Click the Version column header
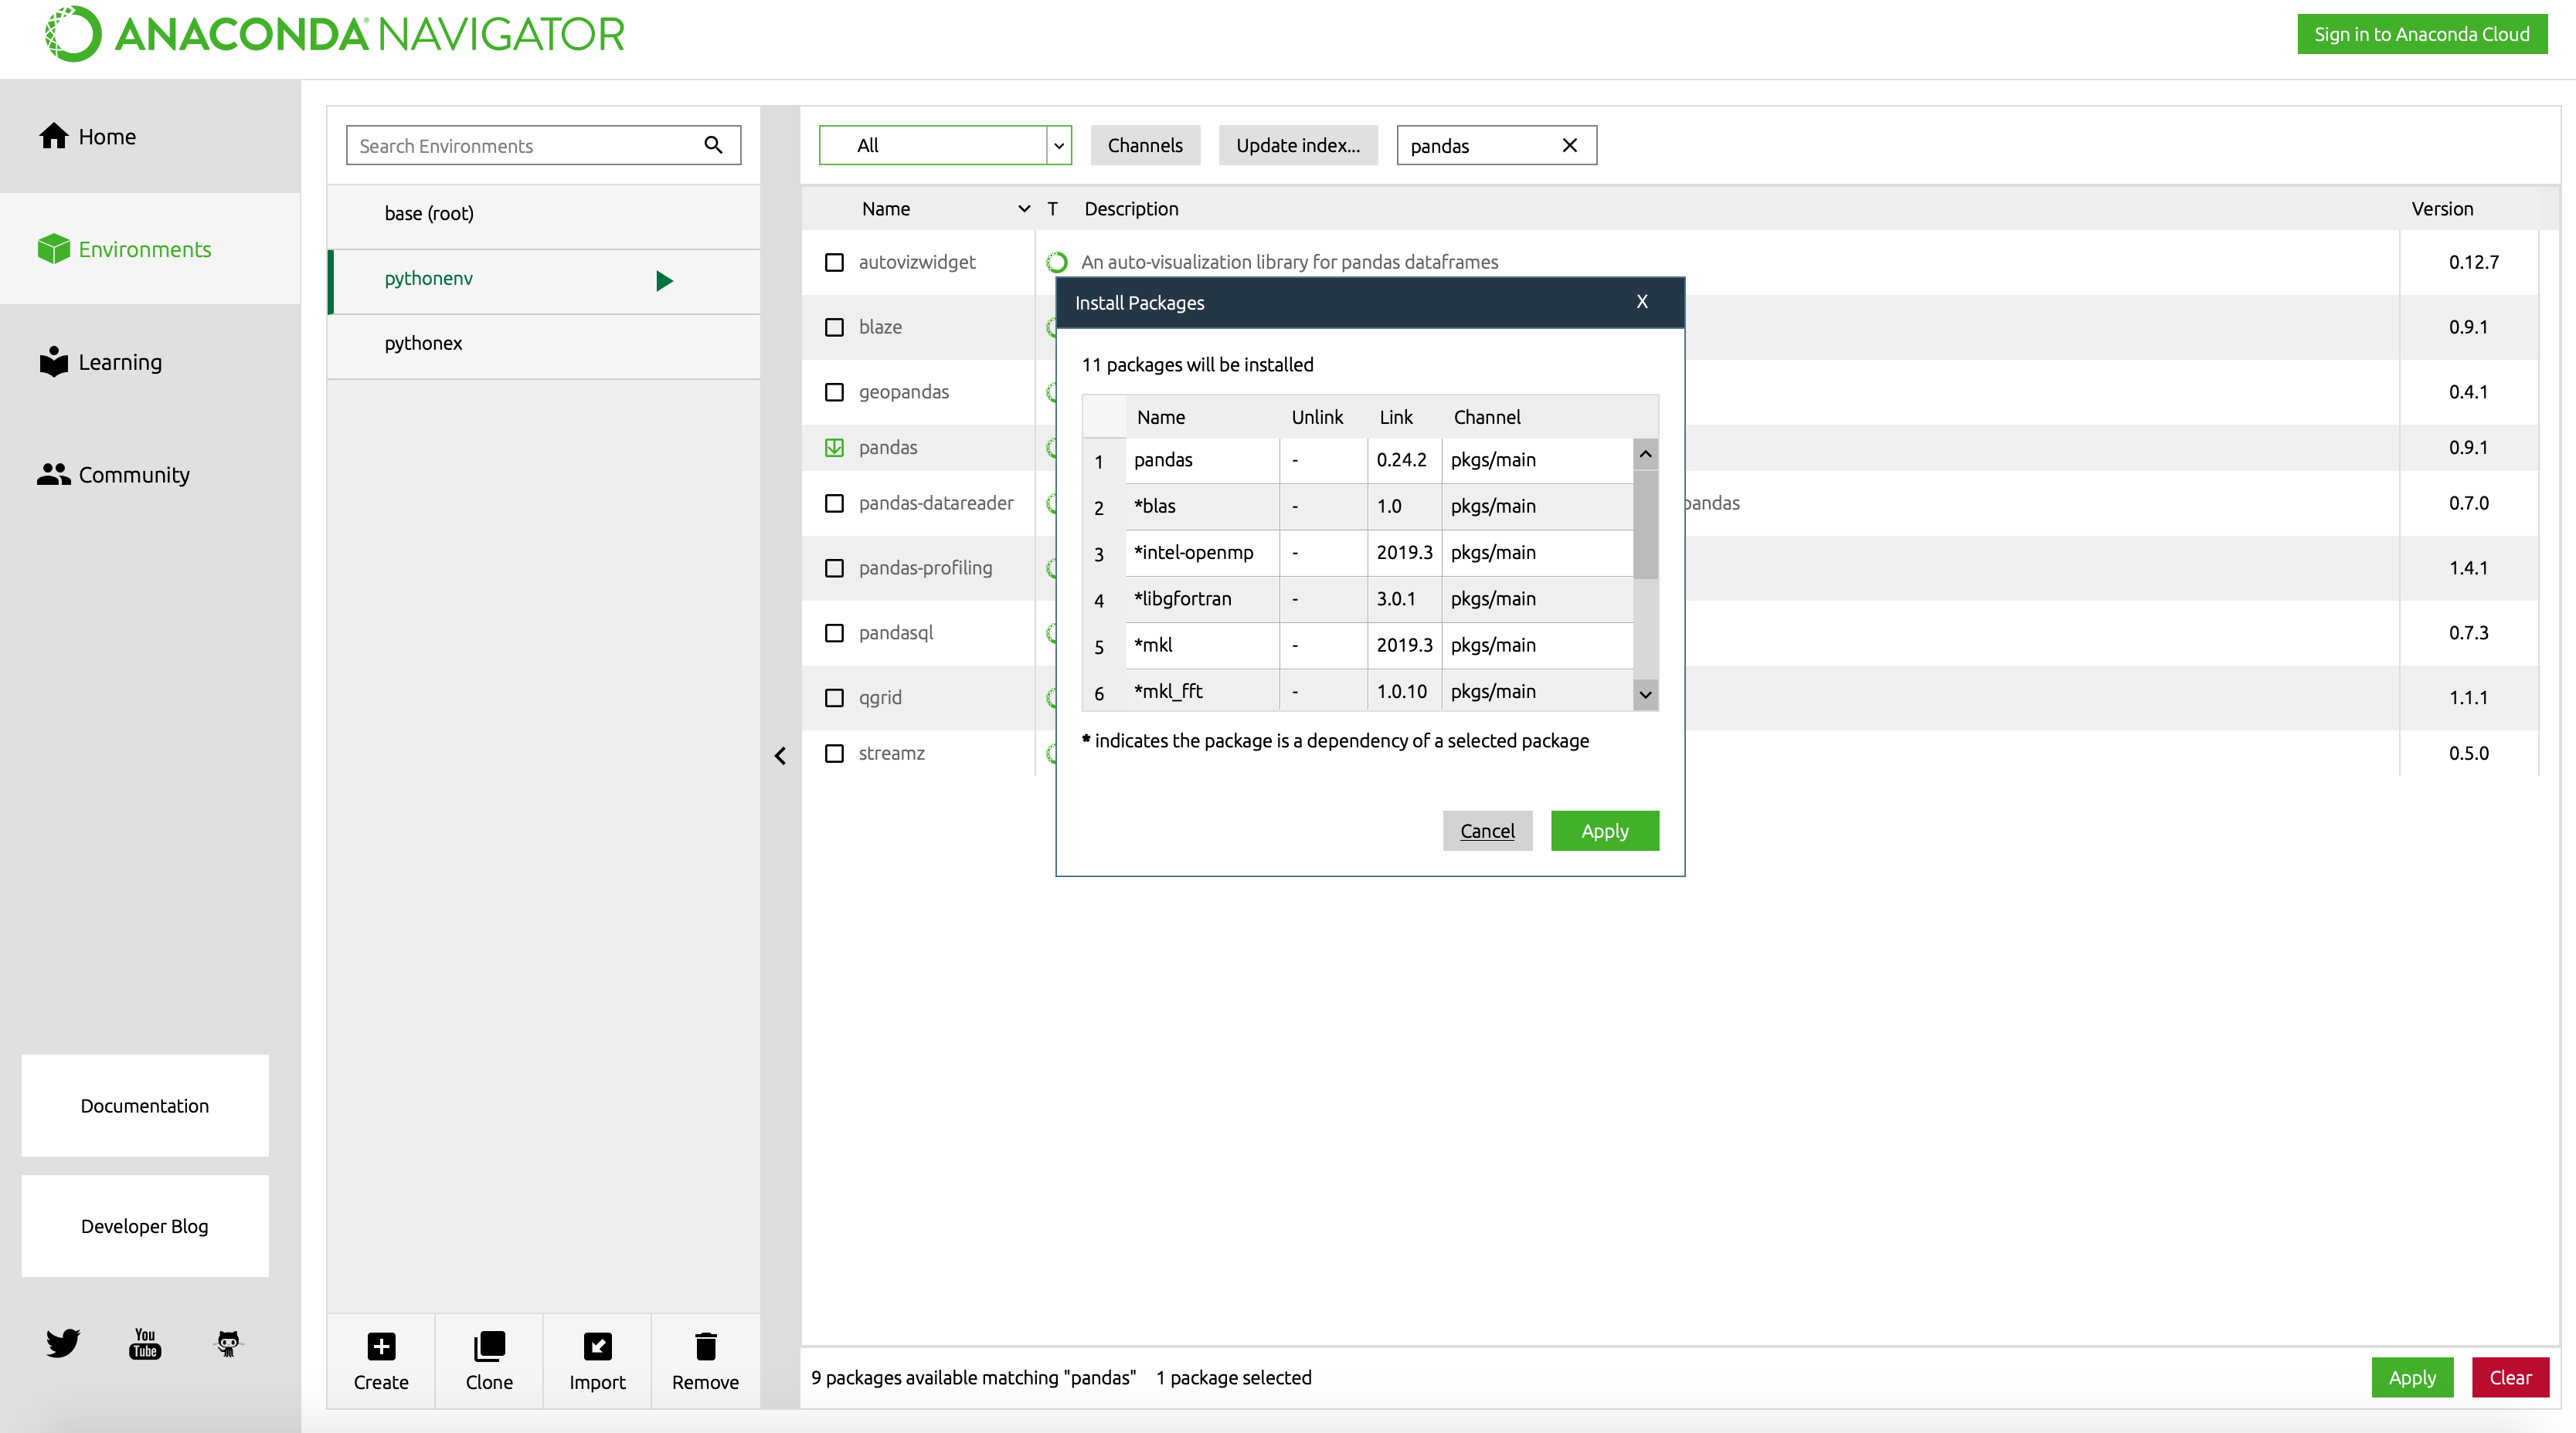The height and width of the screenshot is (1433, 2576). pos(2442,209)
